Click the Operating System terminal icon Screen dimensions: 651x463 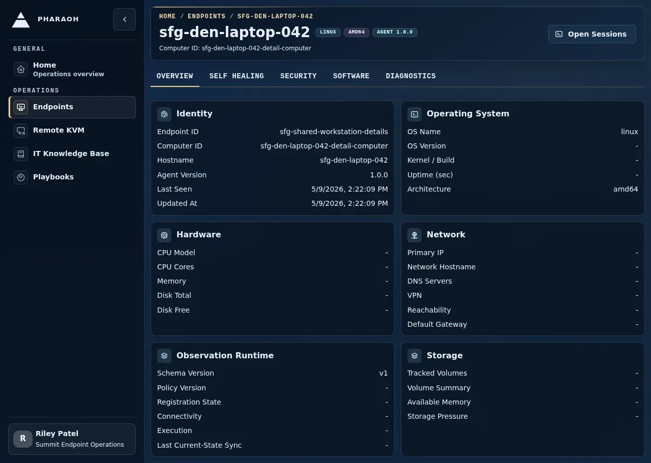415,114
